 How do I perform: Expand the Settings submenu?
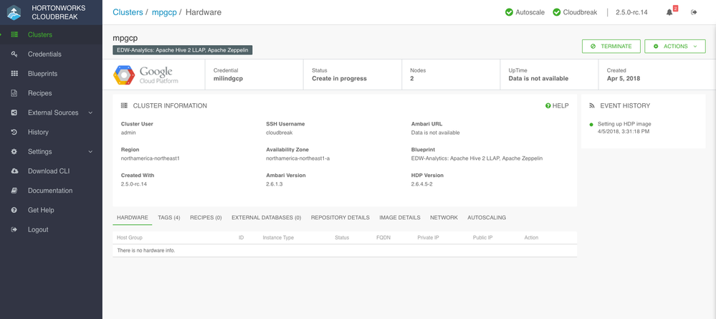(90, 152)
